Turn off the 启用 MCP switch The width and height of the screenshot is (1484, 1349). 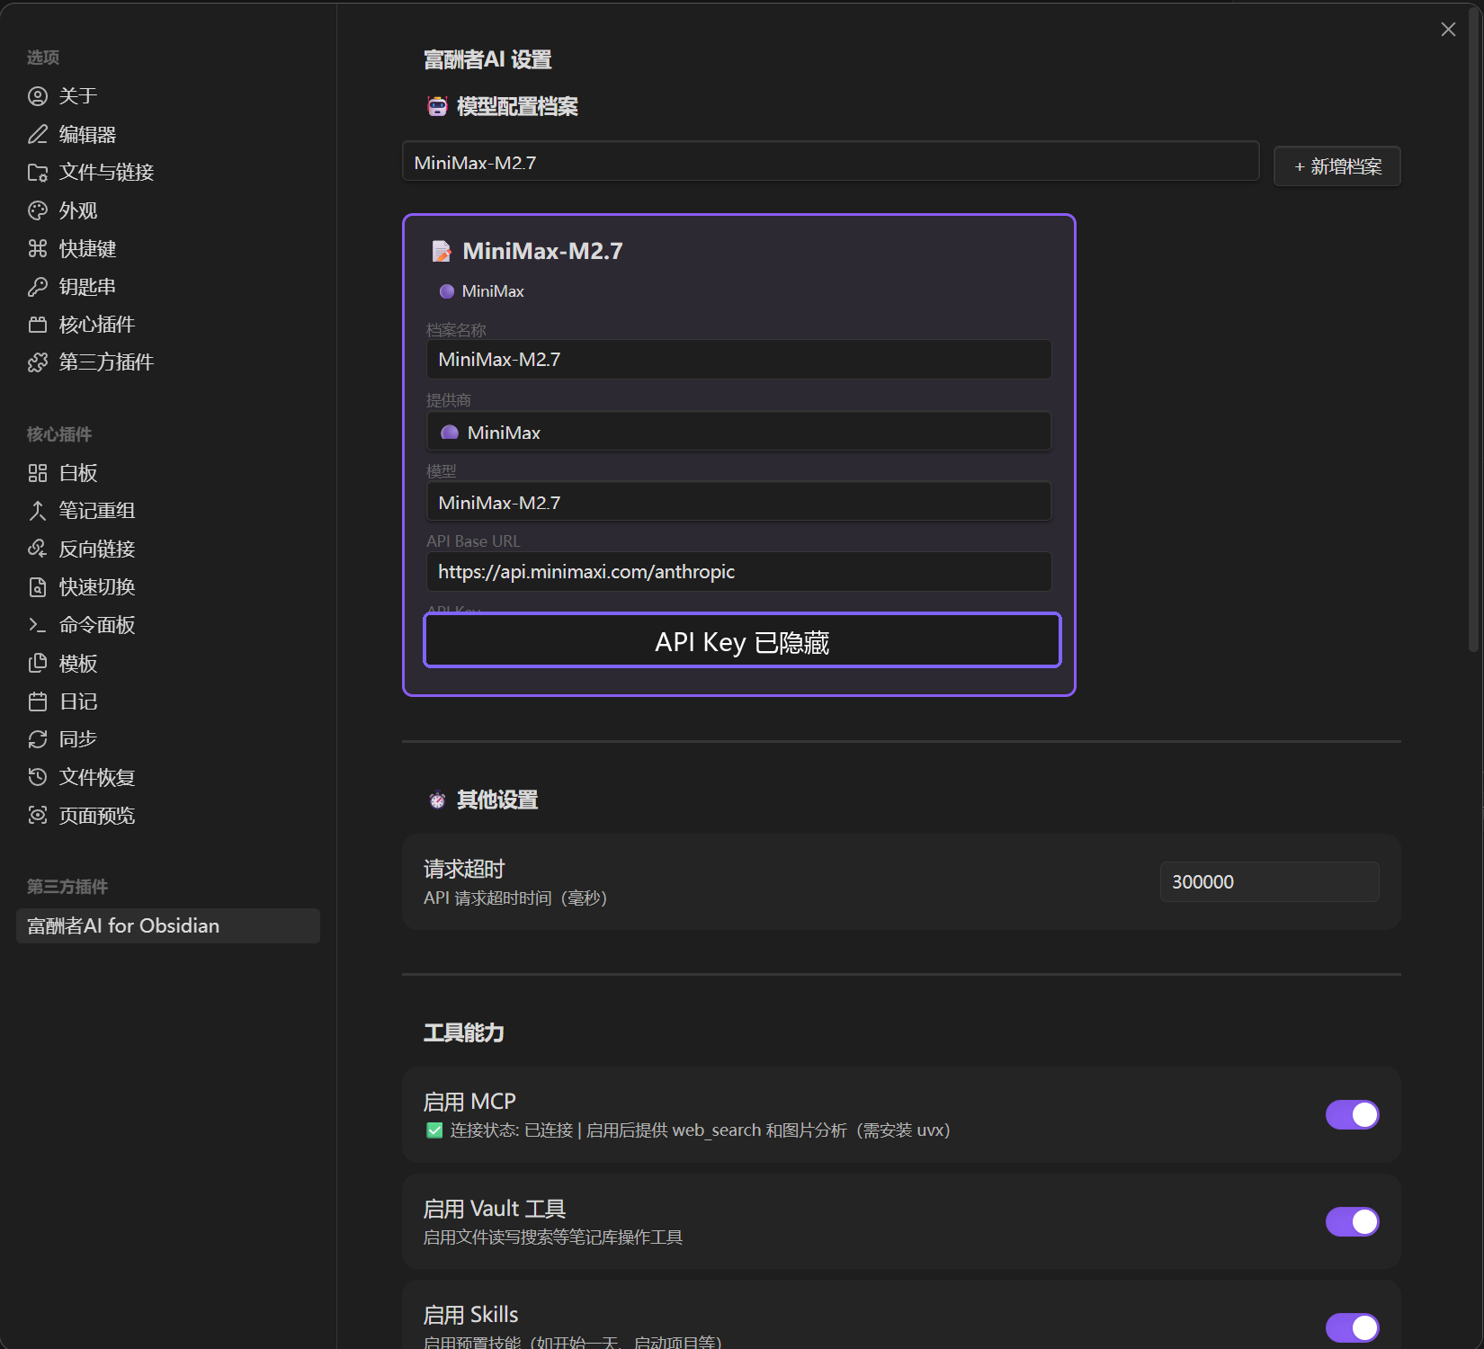click(1352, 1115)
